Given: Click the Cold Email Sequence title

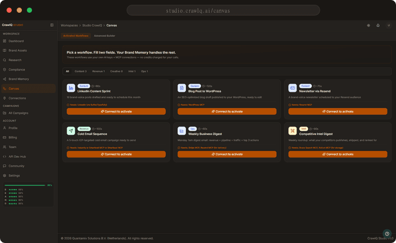Looking at the screenshot, I should [x=92, y=134].
